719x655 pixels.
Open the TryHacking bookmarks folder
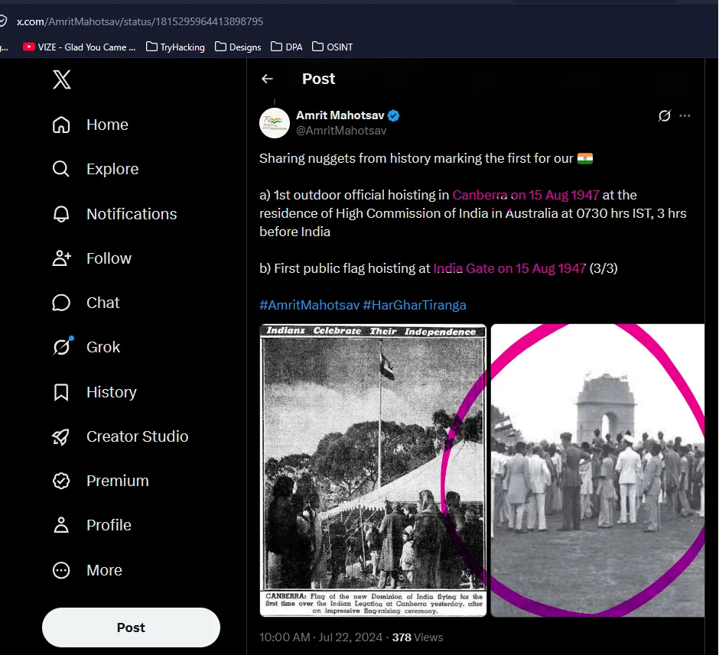click(x=176, y=47)
